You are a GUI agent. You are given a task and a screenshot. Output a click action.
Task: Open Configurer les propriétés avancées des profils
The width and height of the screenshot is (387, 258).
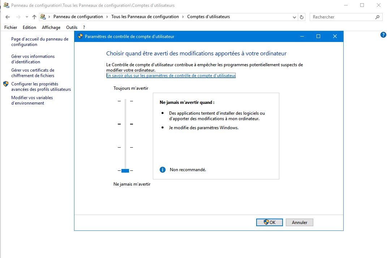pos(41,87)
